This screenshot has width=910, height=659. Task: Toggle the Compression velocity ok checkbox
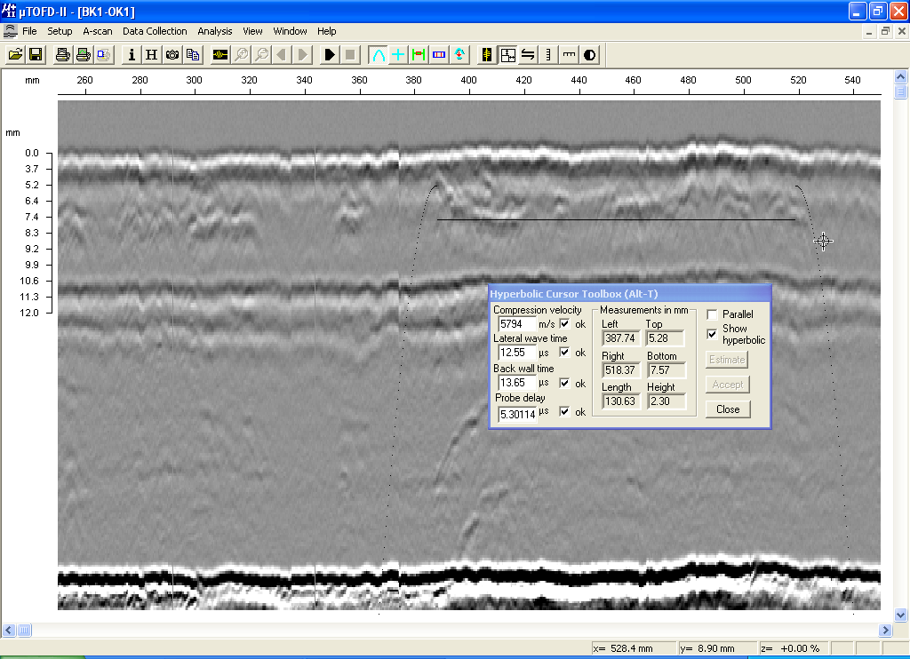564,323
